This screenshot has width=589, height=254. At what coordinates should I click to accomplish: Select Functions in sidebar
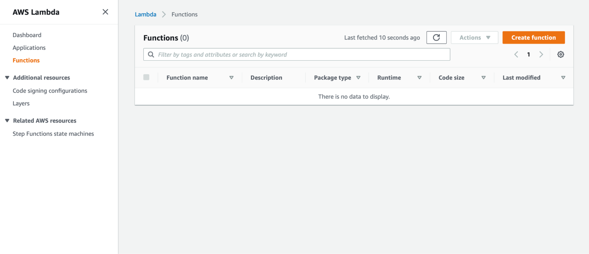(26, 60)
